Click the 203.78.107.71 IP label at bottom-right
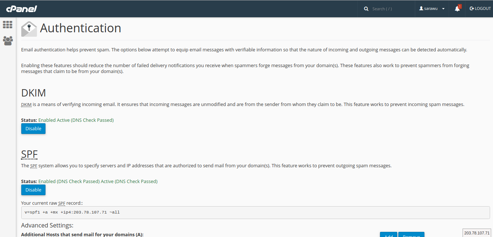493x237 pixels. [477, 233]
